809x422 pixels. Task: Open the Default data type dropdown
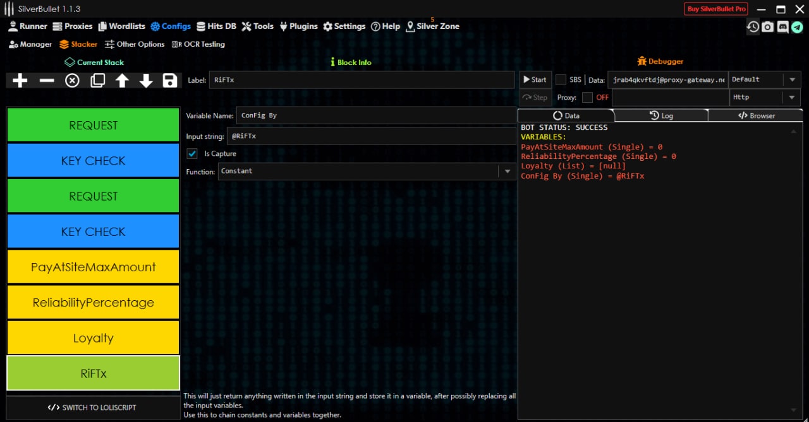point(791,79)
